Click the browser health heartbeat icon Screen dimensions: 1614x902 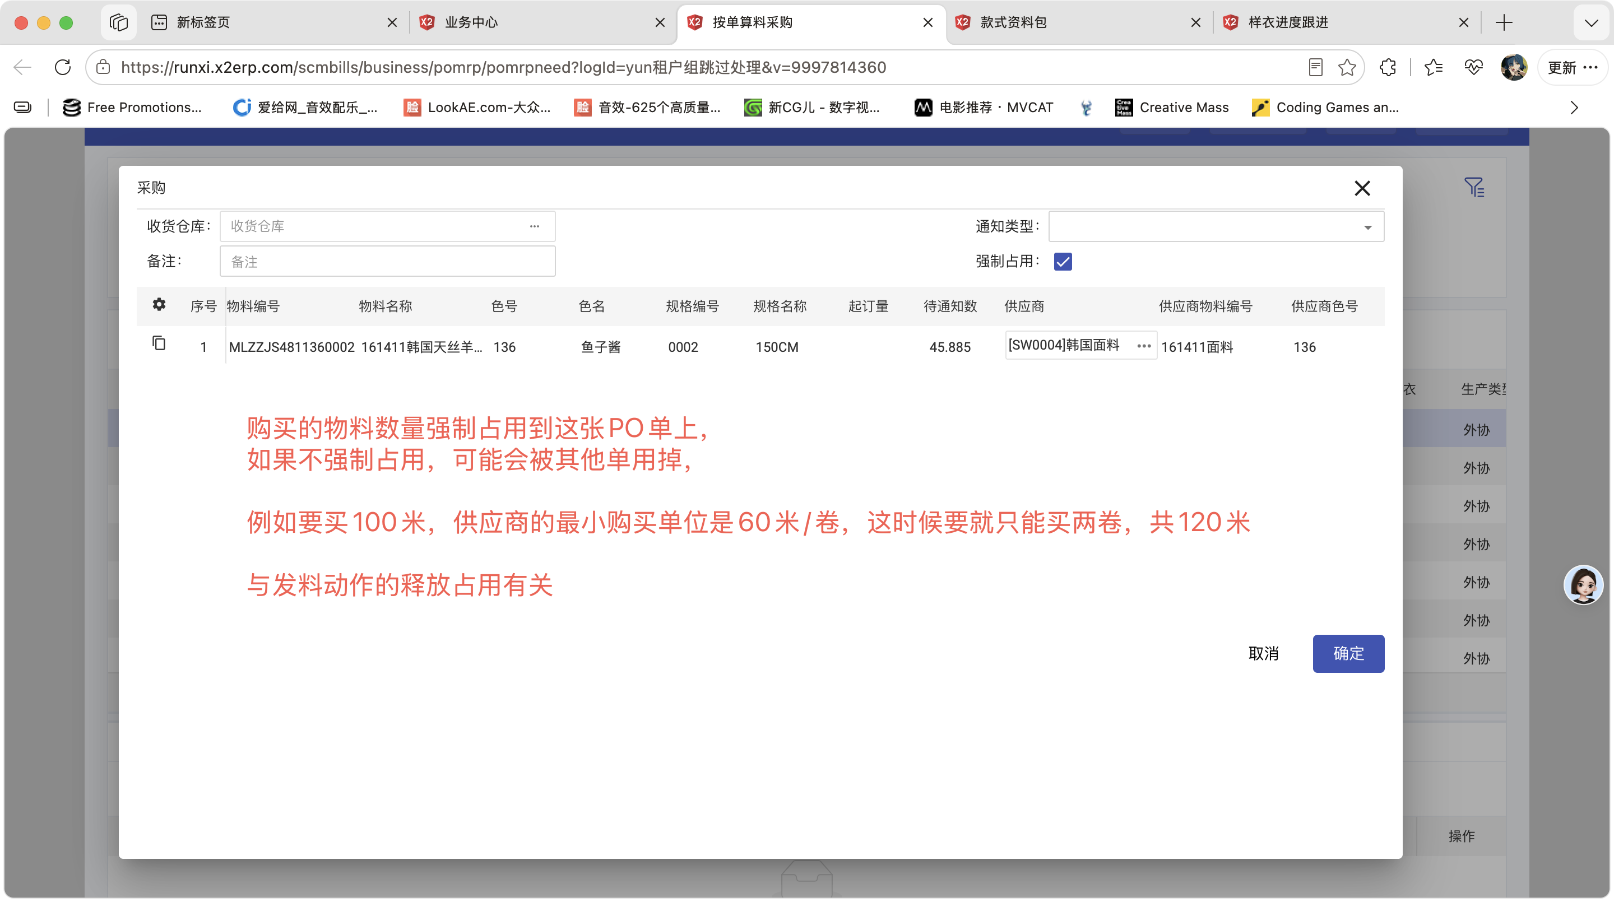point(1474,67)
